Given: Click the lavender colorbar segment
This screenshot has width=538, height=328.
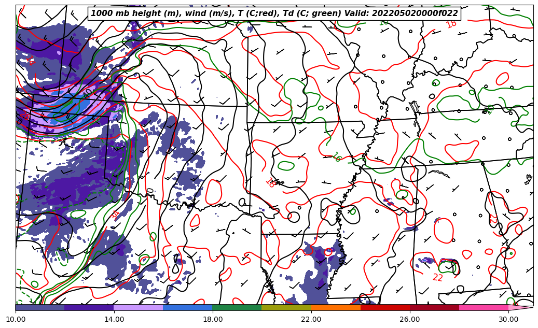Looking at the screenshot, I should click(138, 307).
